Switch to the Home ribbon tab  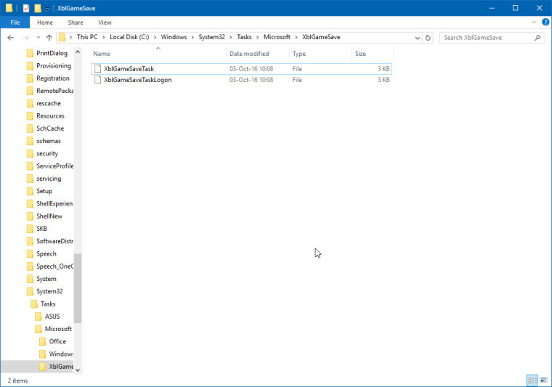point(45,23)
